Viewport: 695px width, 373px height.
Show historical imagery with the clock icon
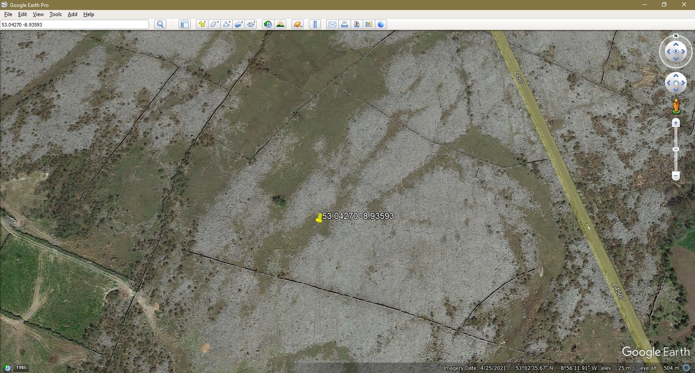[268, 24]
